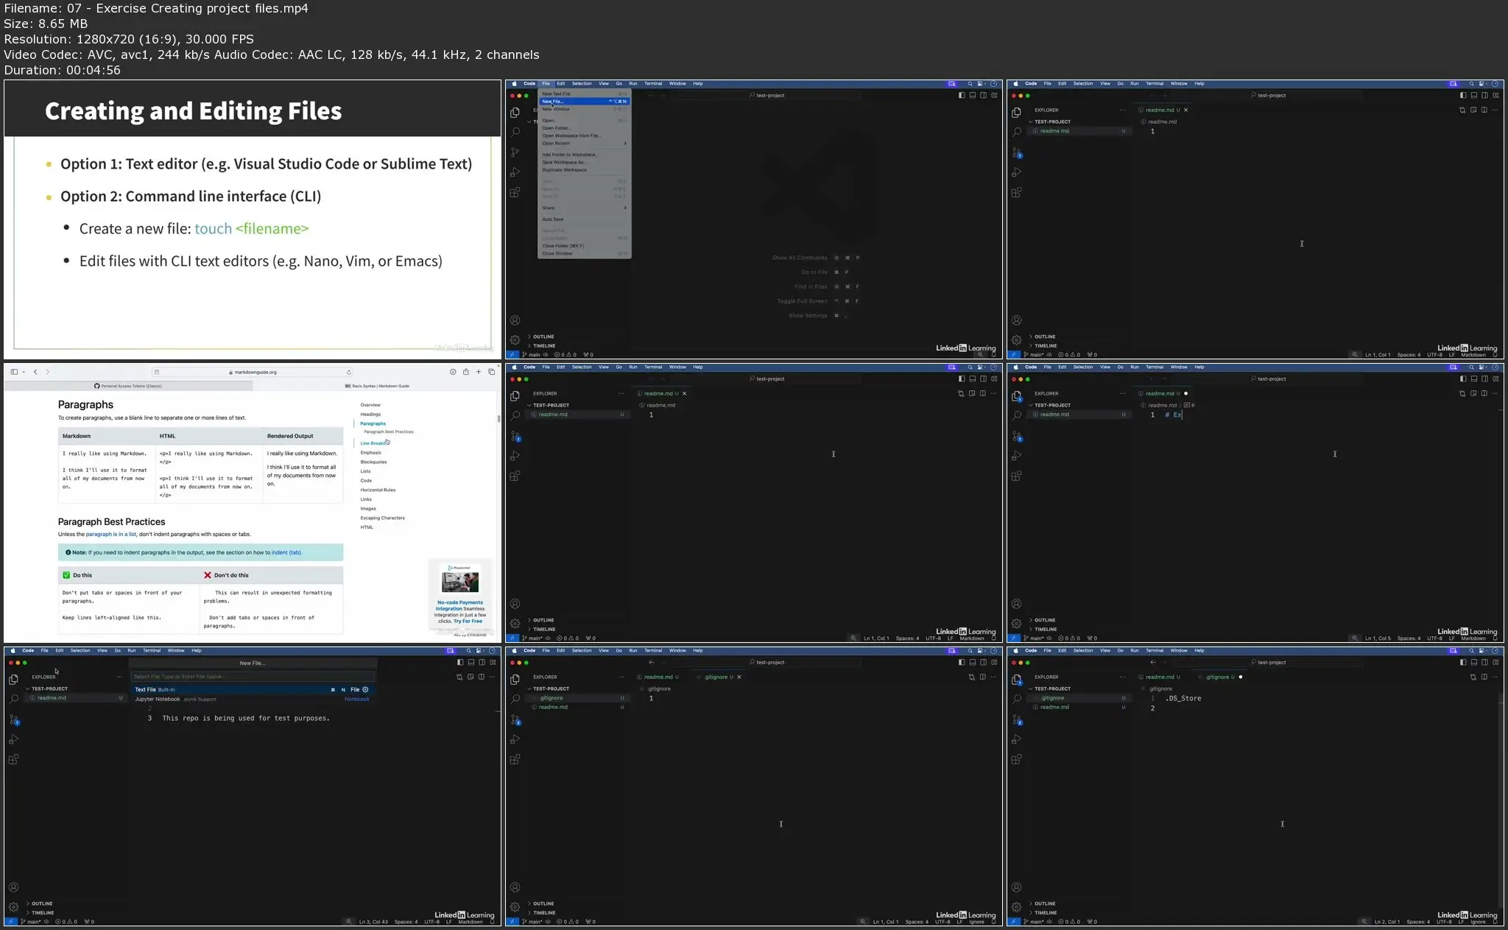Click Safari sidebar icon in browser frame

14,372
